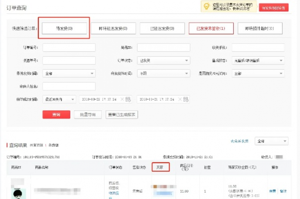Clear the end date 2018-11-21 with X
300x199 pixels.
pos(180,99)
